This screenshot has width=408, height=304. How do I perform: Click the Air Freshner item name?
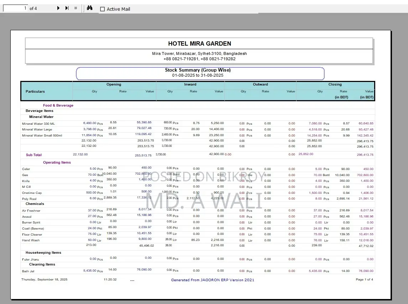31,211
